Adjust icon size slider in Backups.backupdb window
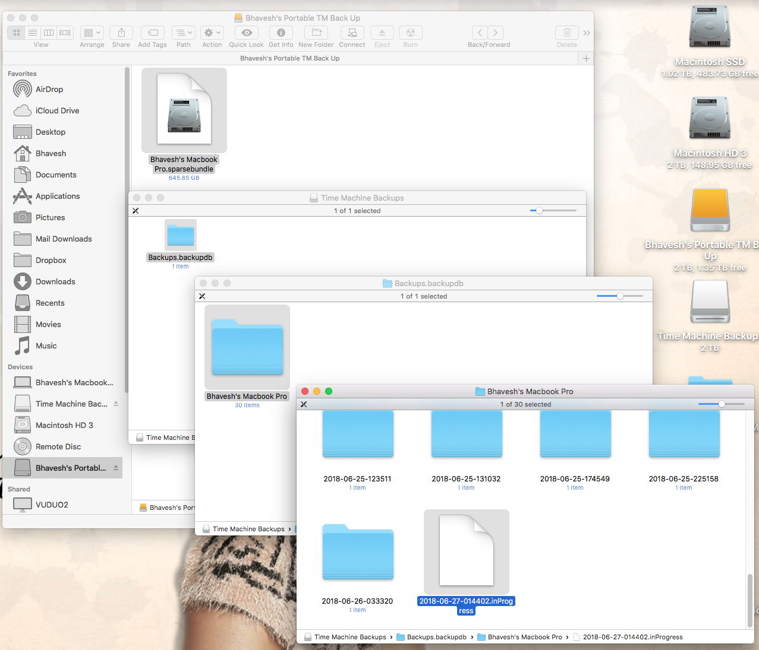The height and width of the screenshot is (650, 759). coord(620,296)
